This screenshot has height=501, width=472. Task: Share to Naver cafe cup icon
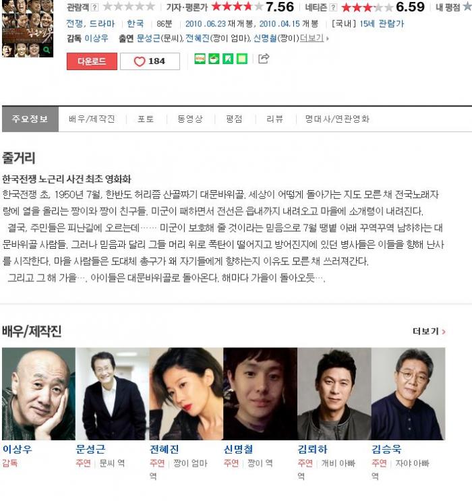[214, 59]
